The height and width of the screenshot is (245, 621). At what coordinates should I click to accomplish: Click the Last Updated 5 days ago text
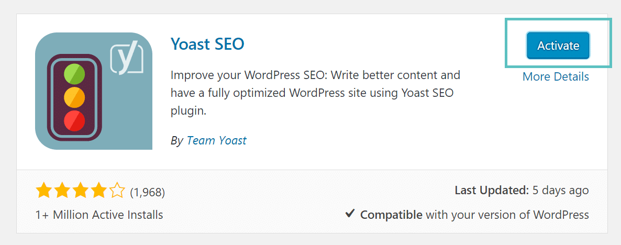click(x=522, y=191)
